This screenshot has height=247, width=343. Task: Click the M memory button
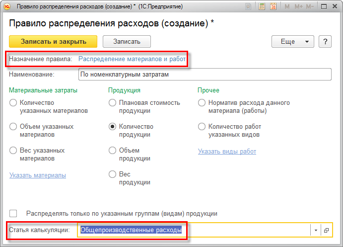pos(286,7)
